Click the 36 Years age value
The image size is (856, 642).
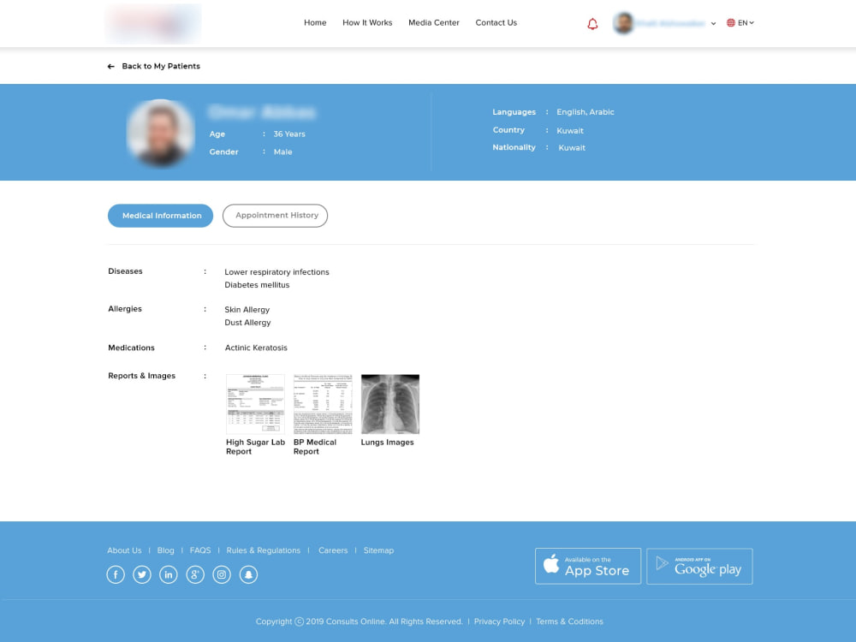[289, 134]
